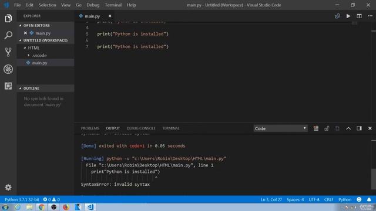
Task: Close the bottom panel
Action: coord(370,128)
